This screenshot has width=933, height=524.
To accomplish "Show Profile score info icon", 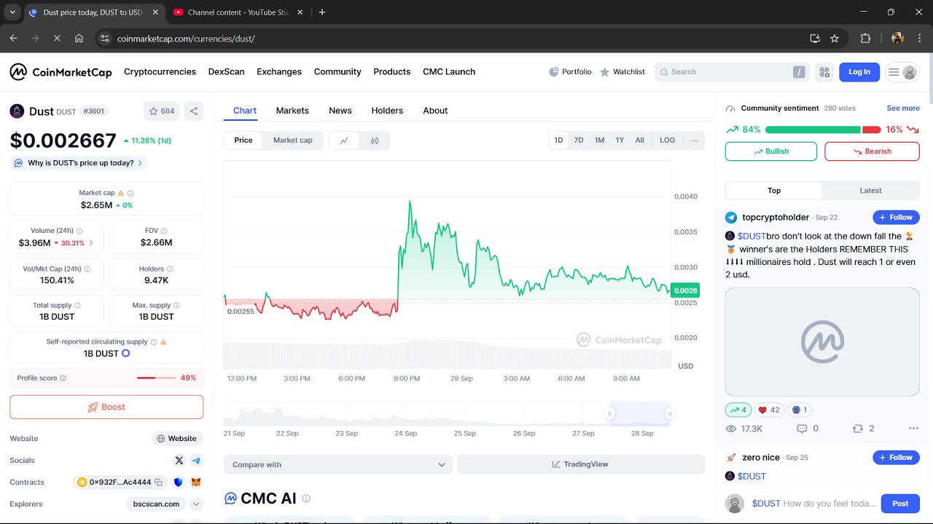I will (x=63, y=378).
